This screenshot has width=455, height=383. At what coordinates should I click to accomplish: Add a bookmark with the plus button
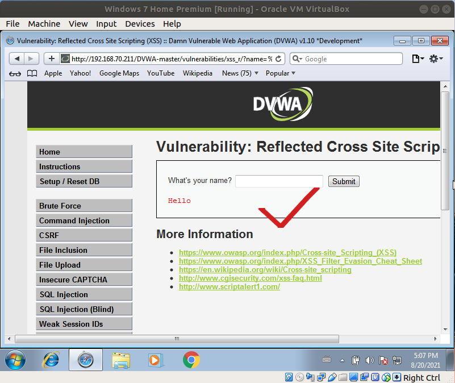tap(52, 59)
